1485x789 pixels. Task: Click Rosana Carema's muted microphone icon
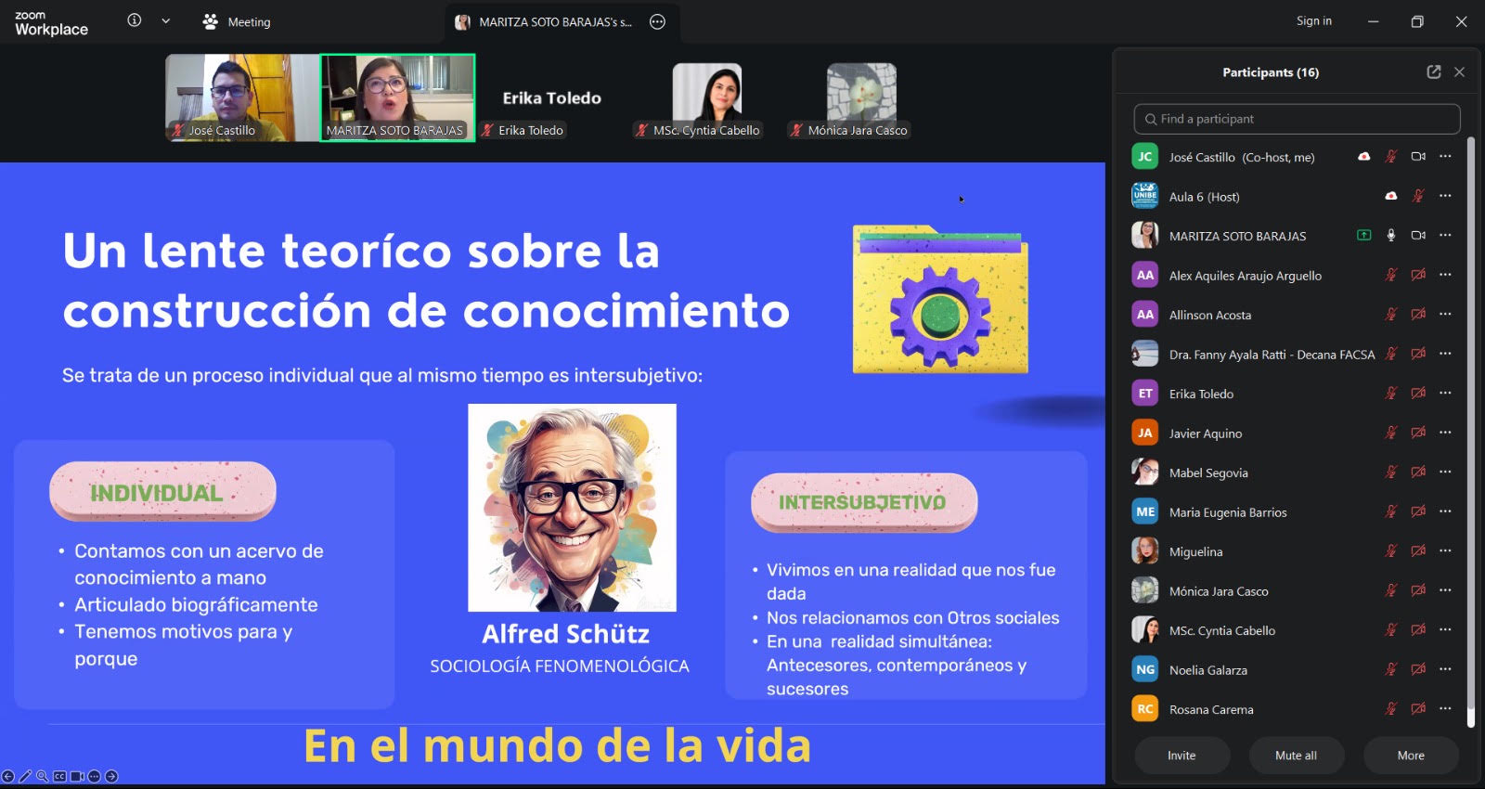point(1390,709)
